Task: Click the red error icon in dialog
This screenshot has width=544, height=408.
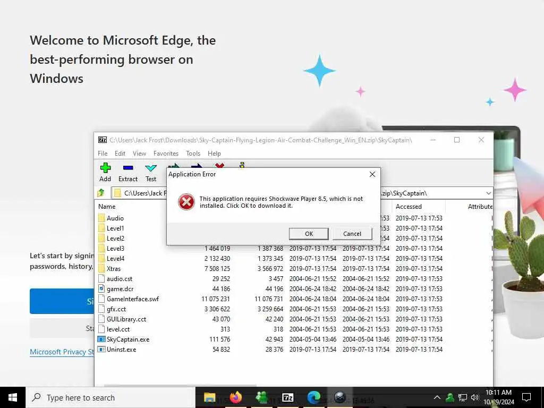Action: pyautogui.click(x=186, y=202)
